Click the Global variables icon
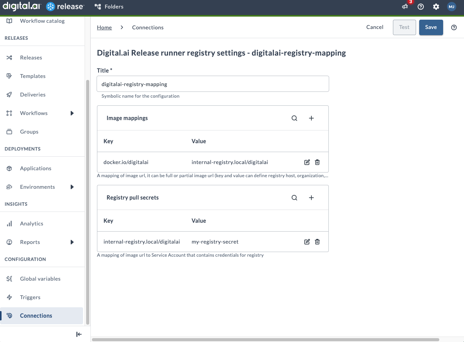 (9, 279)
